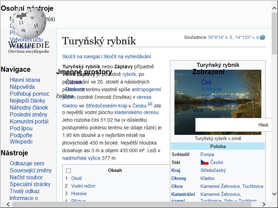Click the Potřebuji pomoc link
The width and height of the screenshot is (278, 208).
point(30,94)
